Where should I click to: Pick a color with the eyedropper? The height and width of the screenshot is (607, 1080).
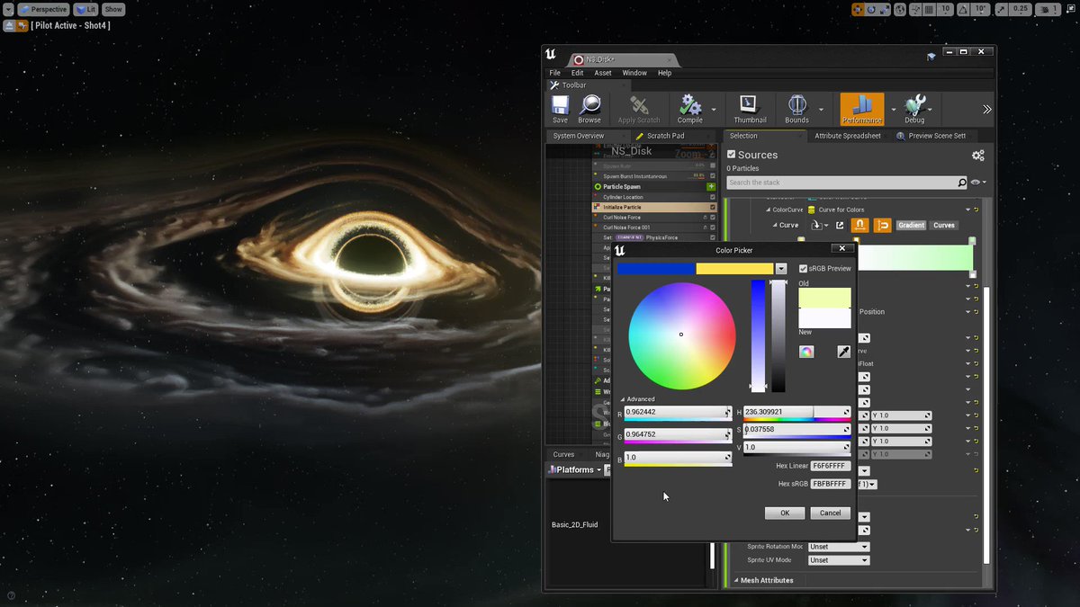click(843, 352)
